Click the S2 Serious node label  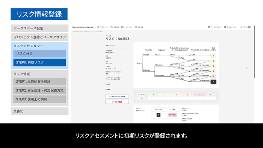point(147,70)
